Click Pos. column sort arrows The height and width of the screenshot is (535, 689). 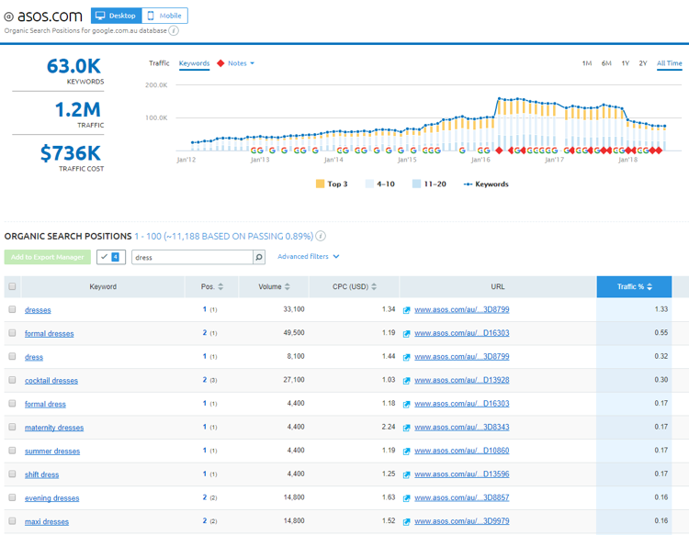220,286
